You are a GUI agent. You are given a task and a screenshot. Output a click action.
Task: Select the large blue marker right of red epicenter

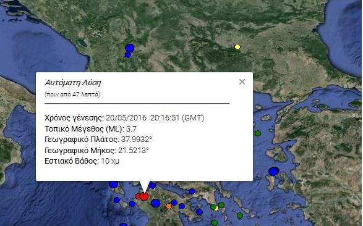pyautogui.click(x=156, y=203)
